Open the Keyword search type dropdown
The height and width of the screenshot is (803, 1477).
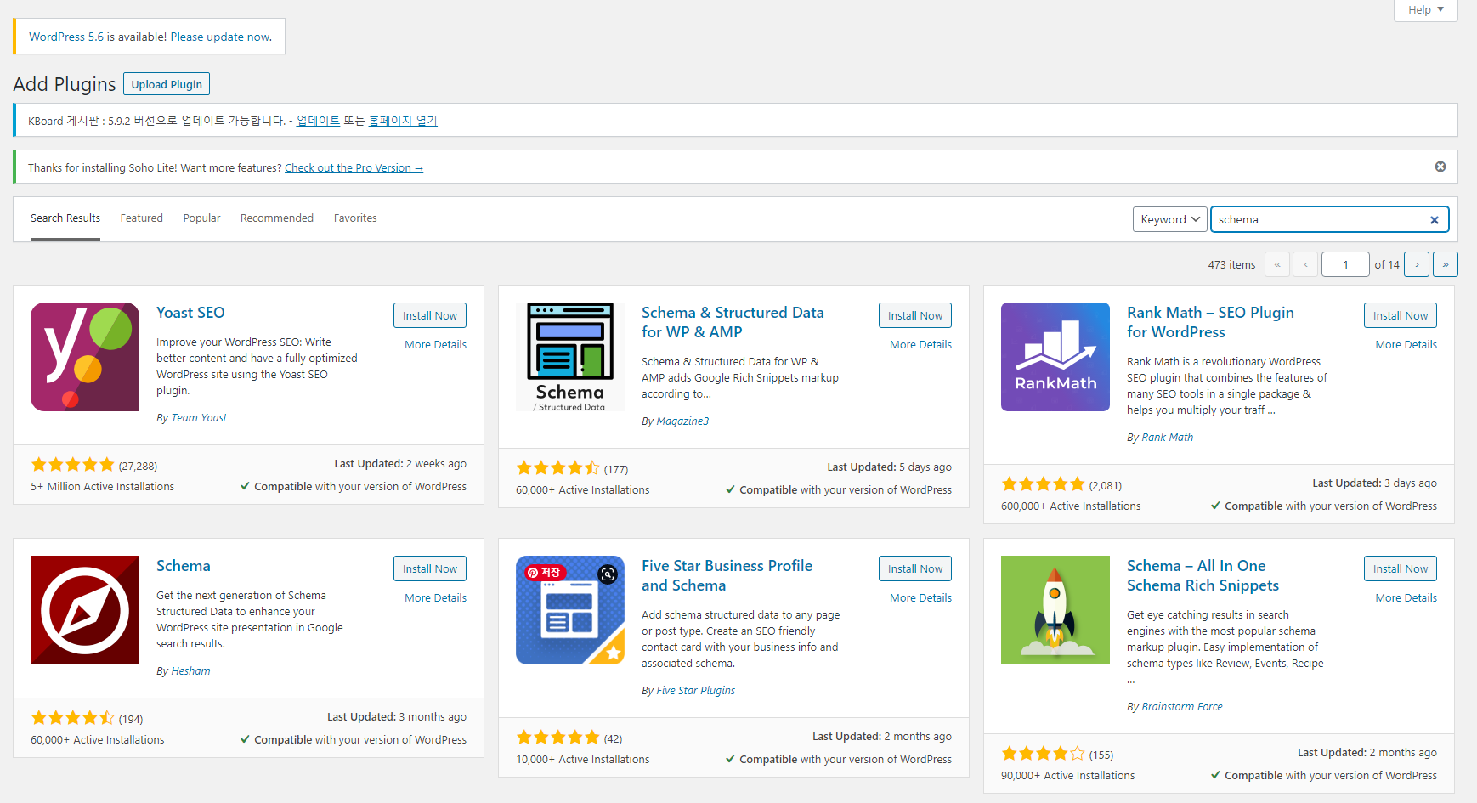(x=1170, y=219)
